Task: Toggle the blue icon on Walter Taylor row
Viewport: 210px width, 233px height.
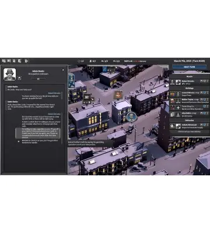Action: pyautogui.click(x=205, y=100)
